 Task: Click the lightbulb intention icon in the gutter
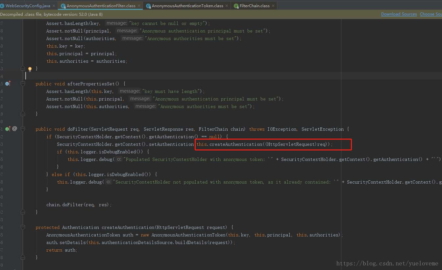coord(30,69)
